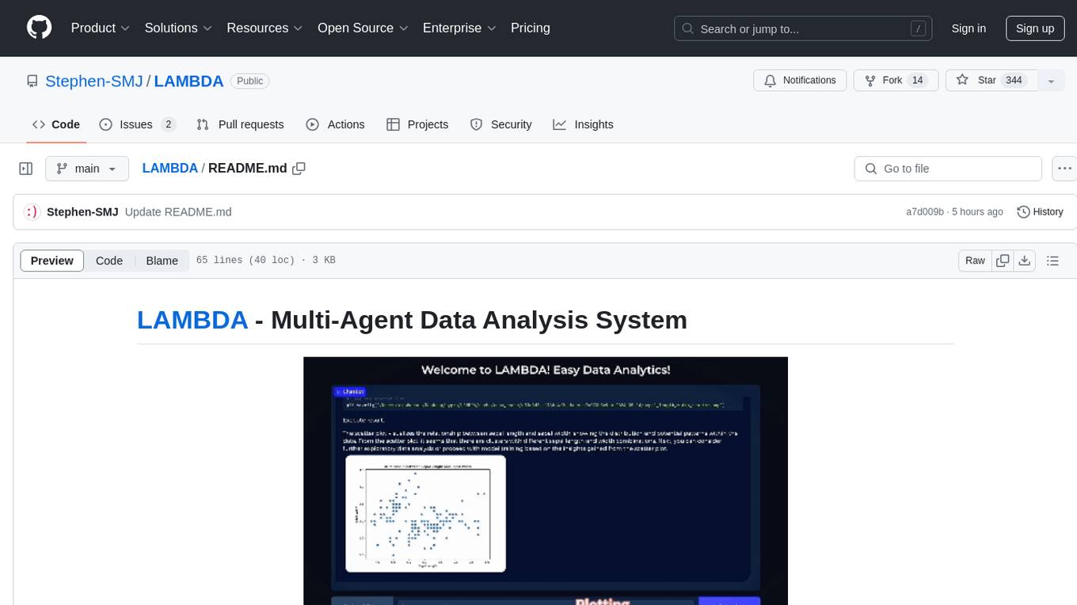Viewport: 1077px width, 605px height.
Task: Select the Code view
Action: pyautogui.click(x=109, y=261)
